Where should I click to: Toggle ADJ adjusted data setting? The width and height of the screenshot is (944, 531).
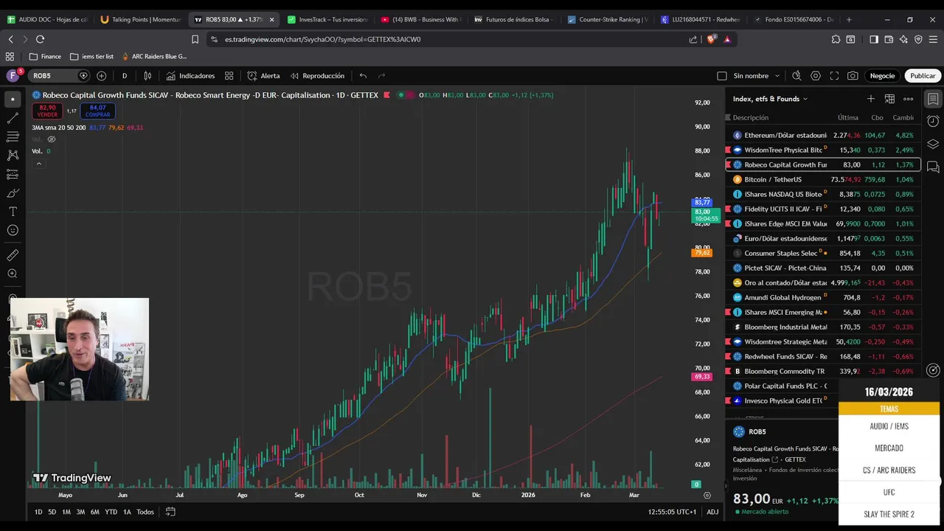click(x=712, y=512)
